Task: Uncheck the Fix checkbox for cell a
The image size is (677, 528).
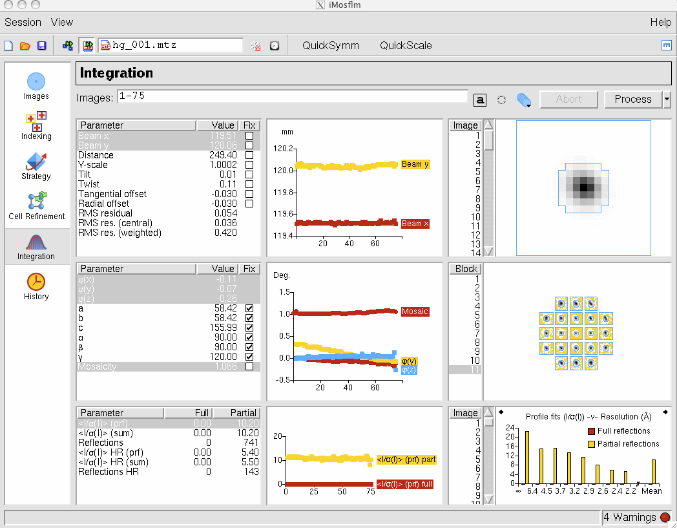Action: coord(249,308)
